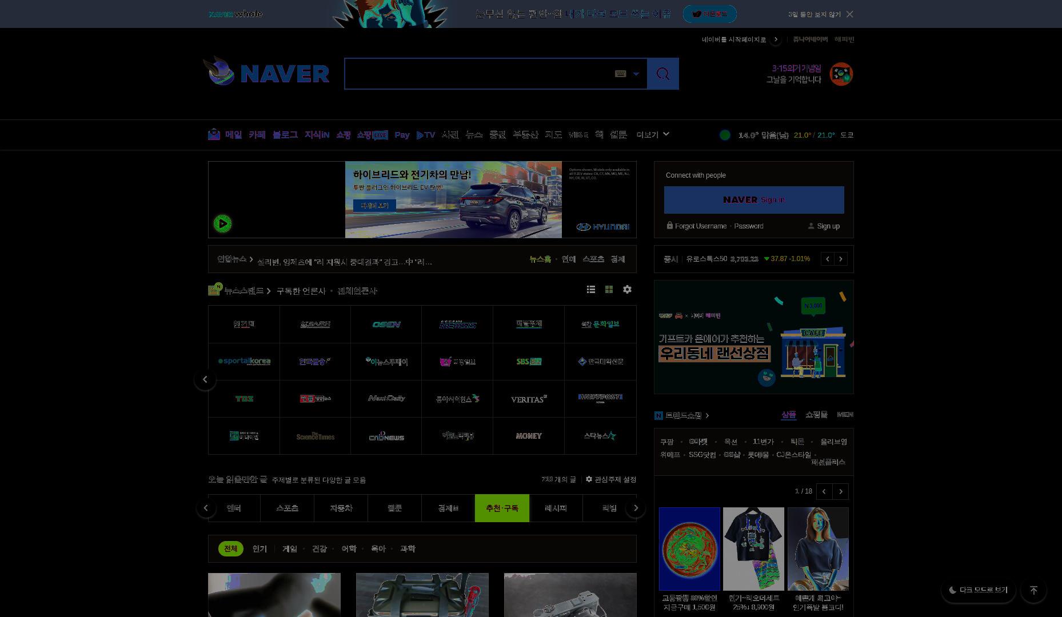Open the 메일 link

tap(233, 135)
